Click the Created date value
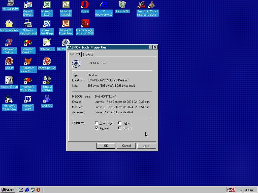Image resolution: width=258 pixels, height=193 pixels. [122, 102]
